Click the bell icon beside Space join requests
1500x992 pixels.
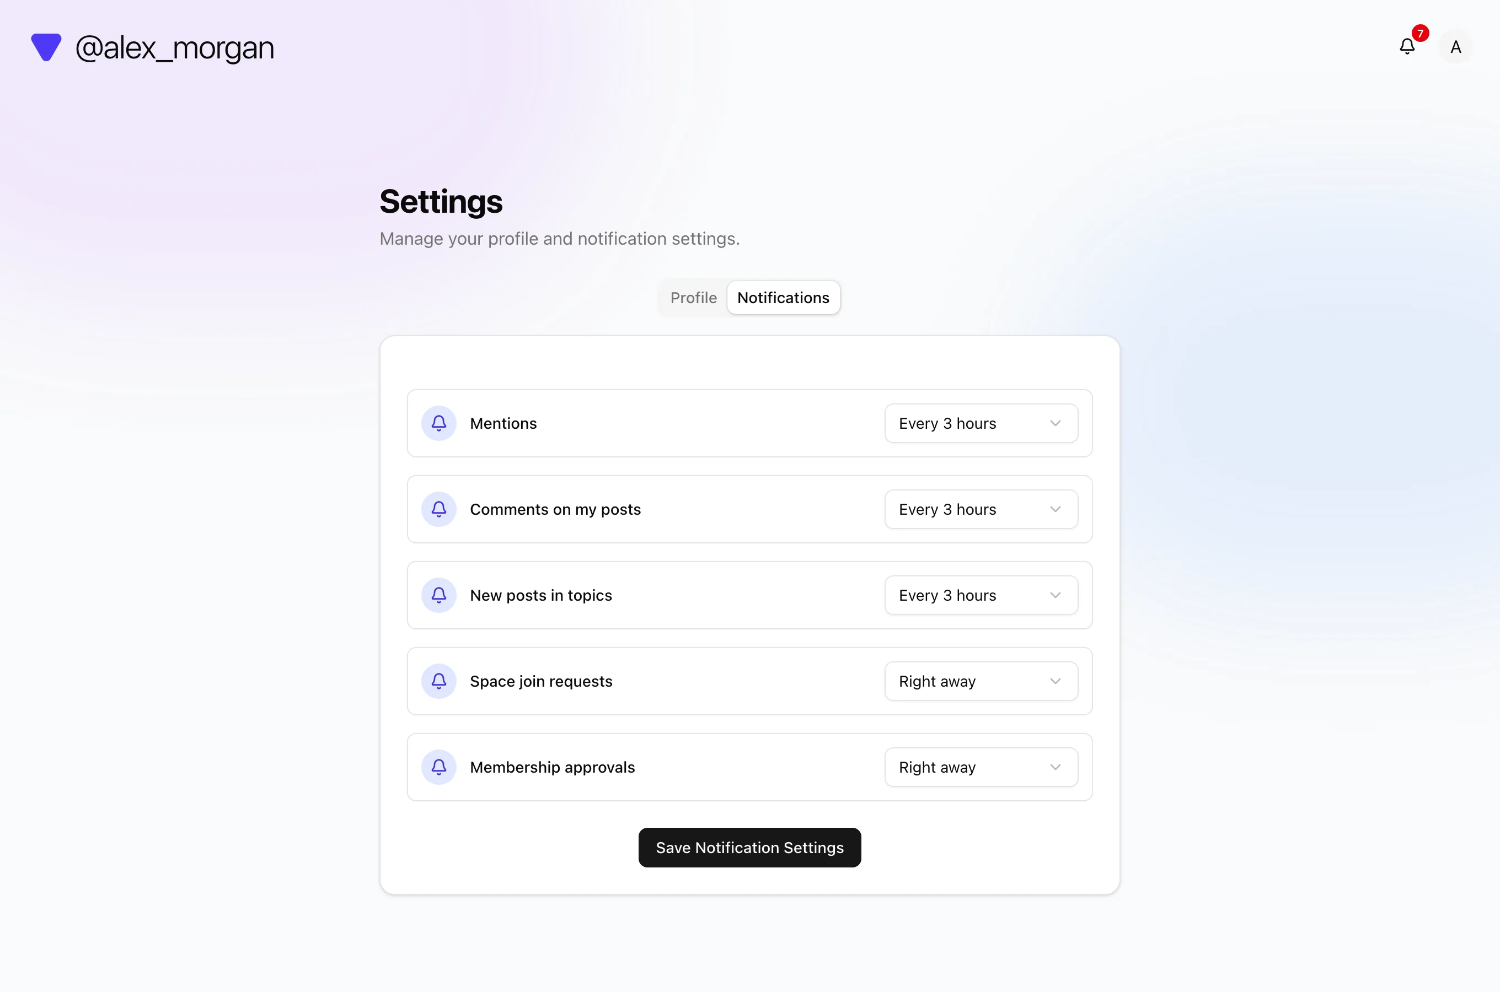point(438,681)
